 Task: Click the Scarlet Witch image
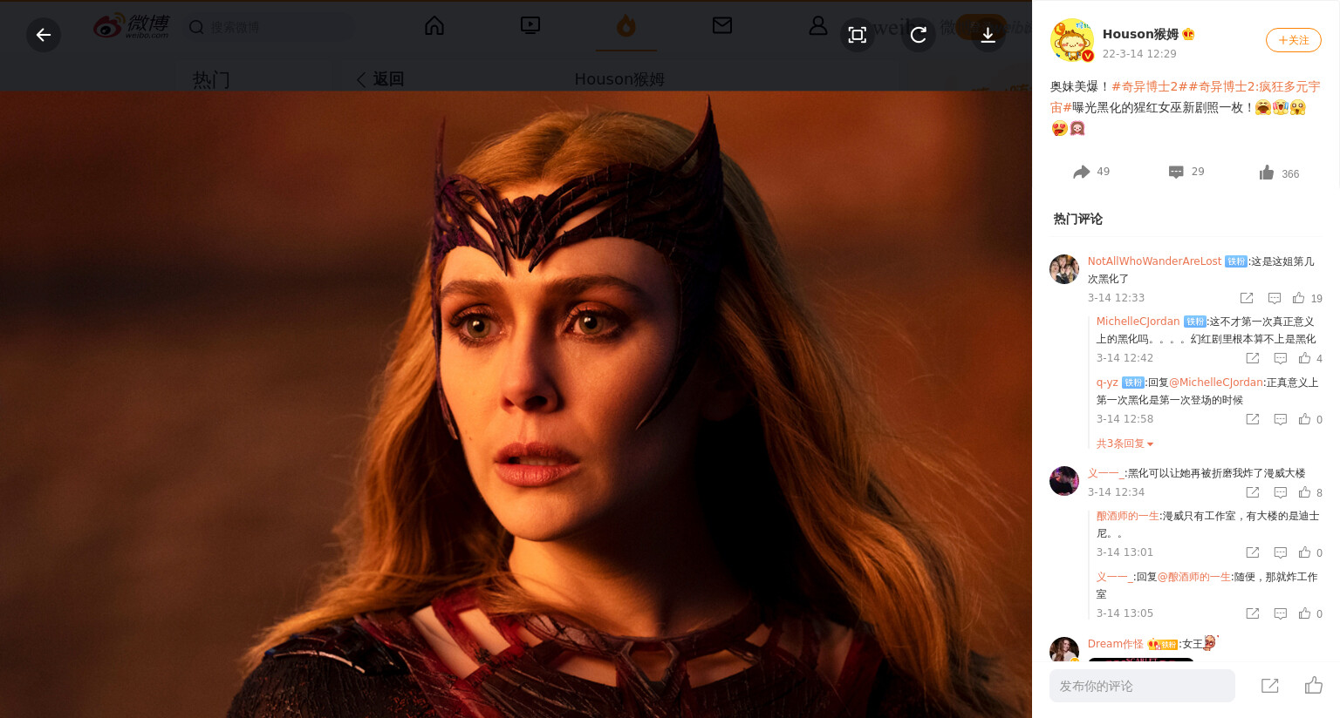[516, 404]
